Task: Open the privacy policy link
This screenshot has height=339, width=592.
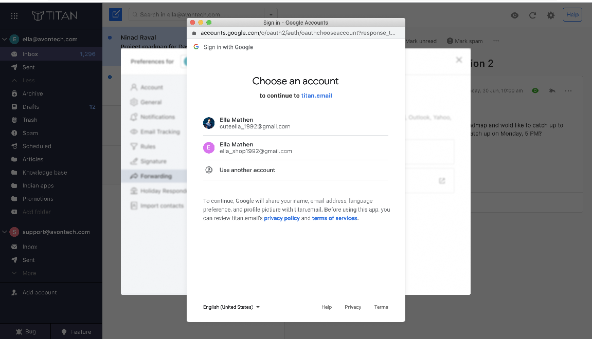Action: [282, 218]
